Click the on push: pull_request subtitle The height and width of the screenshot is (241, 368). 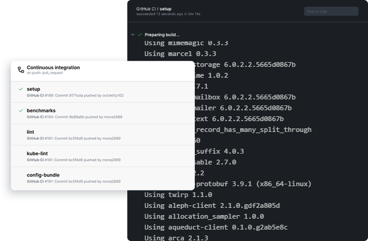point(45,73)
